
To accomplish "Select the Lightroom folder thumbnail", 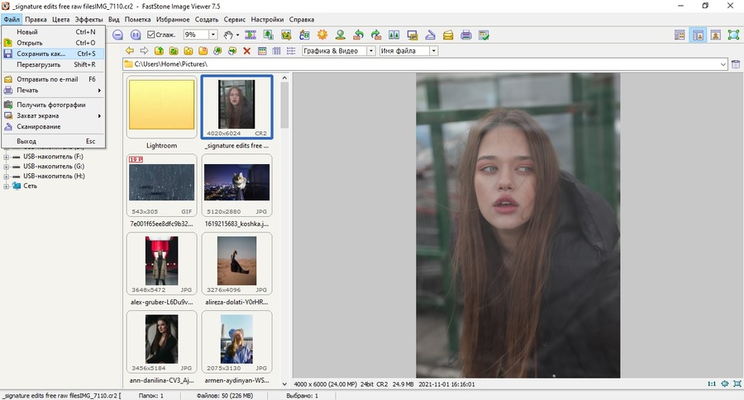I will coord(161,106).
